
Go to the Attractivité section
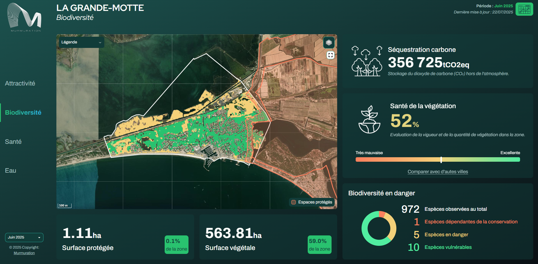pos(20,84)
